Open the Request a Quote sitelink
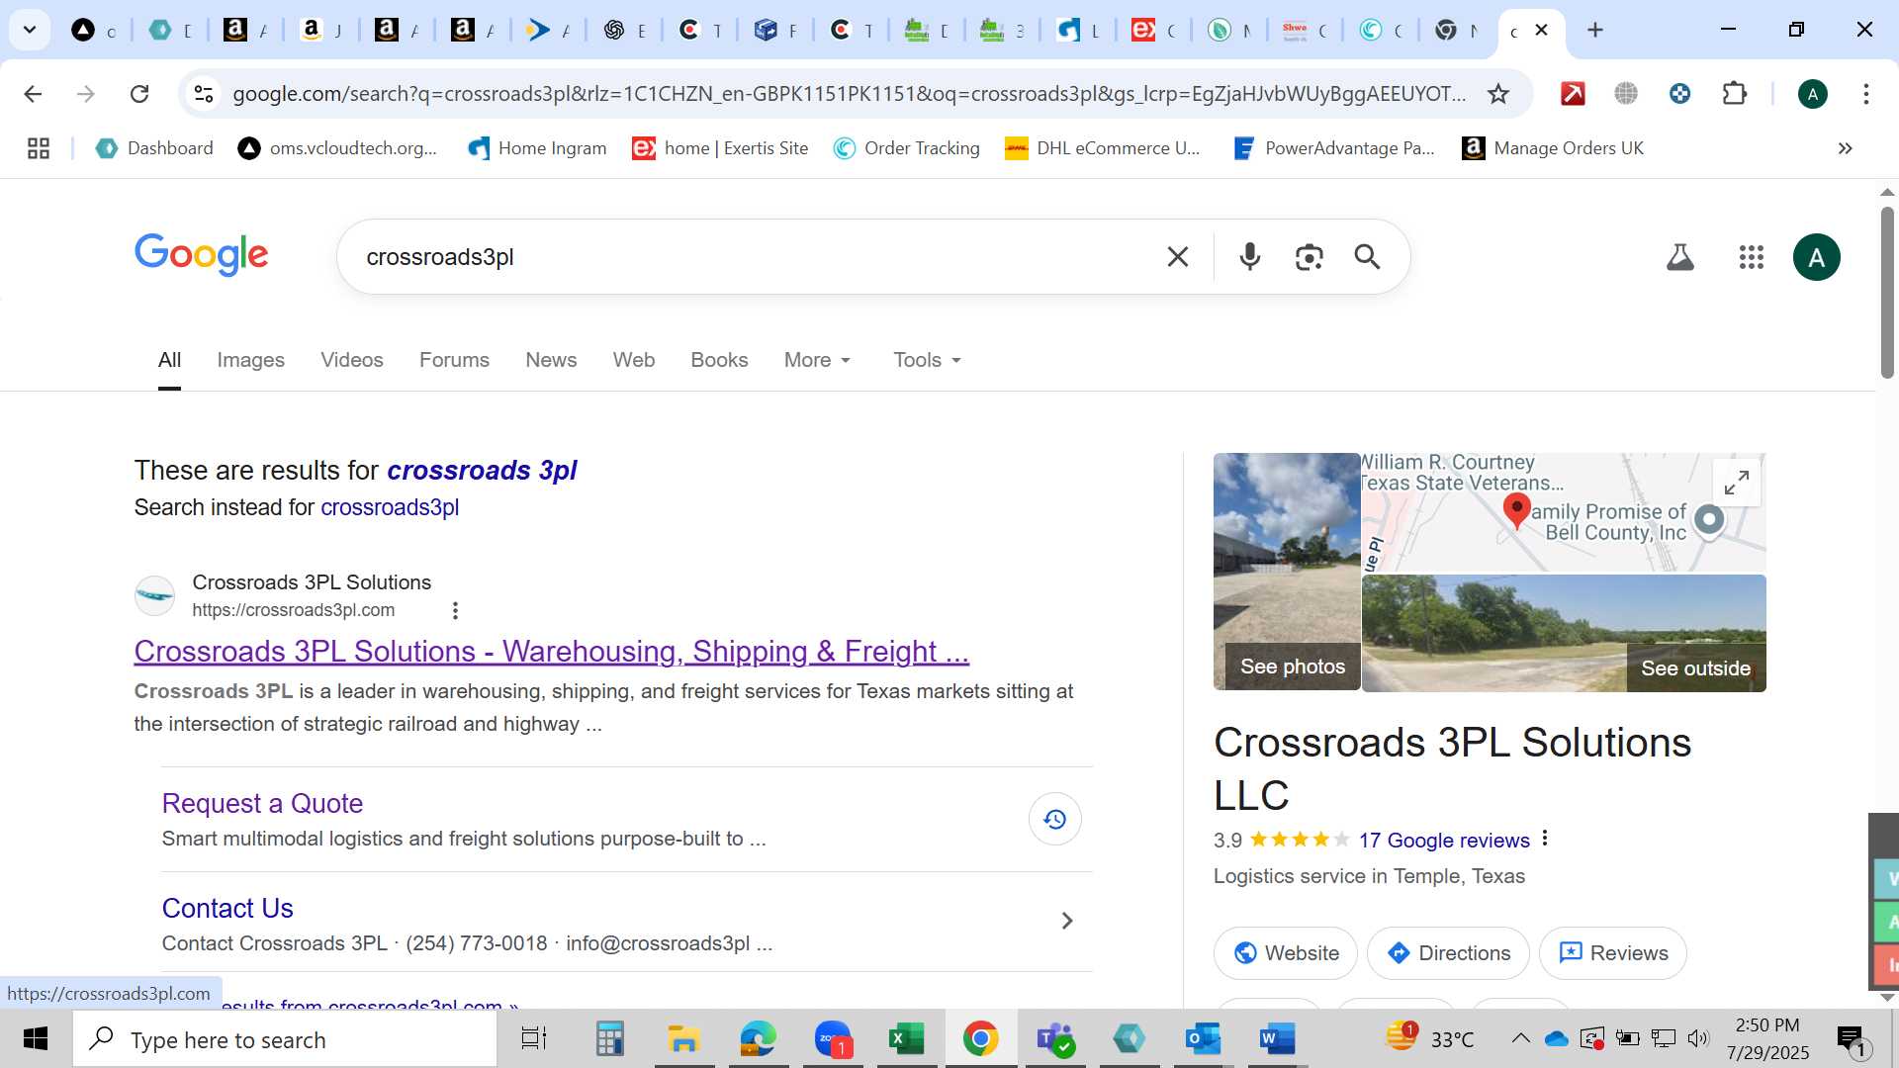The height and width of the screenshot is (1068, 1899). [x=262, y=803]
